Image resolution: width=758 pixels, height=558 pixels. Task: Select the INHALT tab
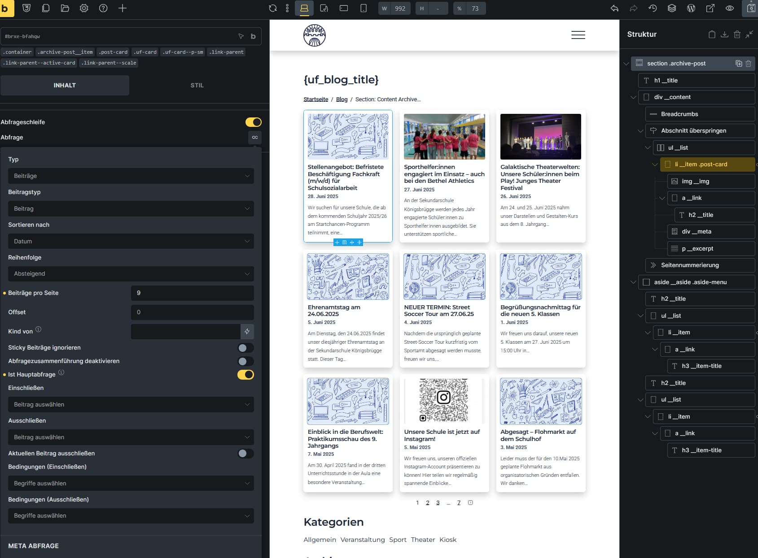click(x=65, y=85)
